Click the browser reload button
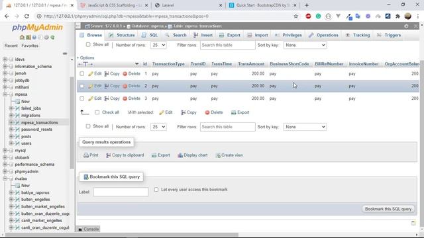The image size is (424, 238). tap(26, 16)
